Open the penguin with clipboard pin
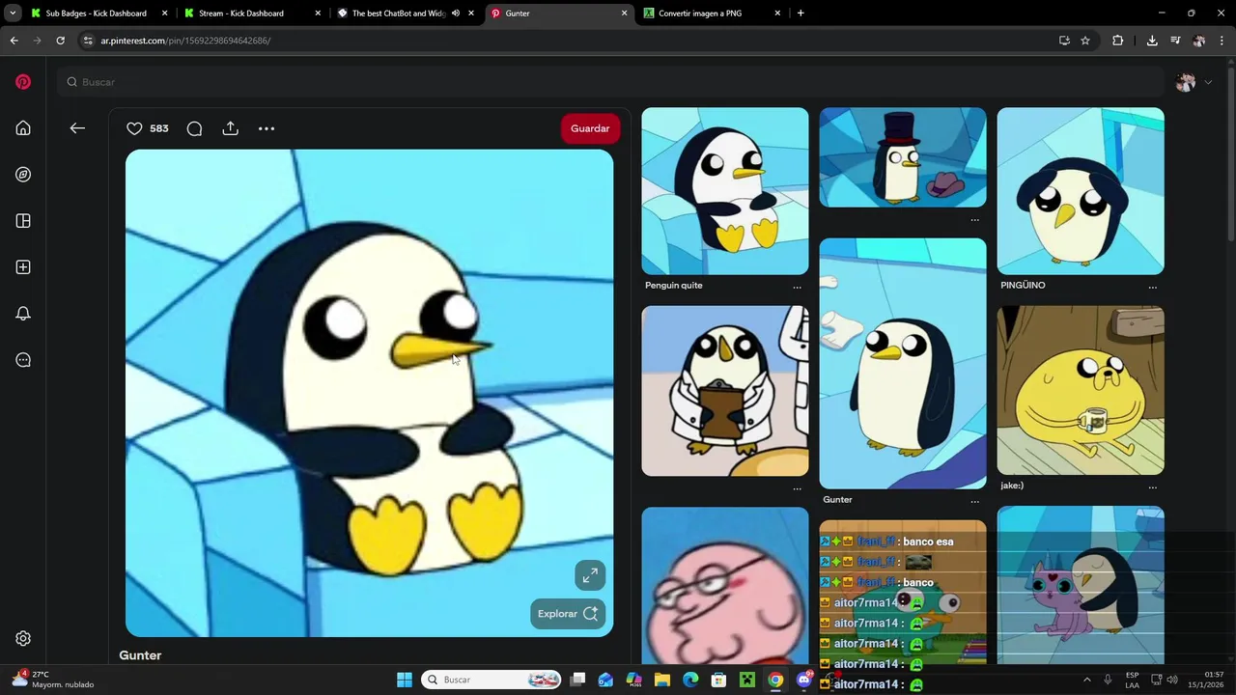The height and width of the screenshot is (695, 1236). (725, 391)
